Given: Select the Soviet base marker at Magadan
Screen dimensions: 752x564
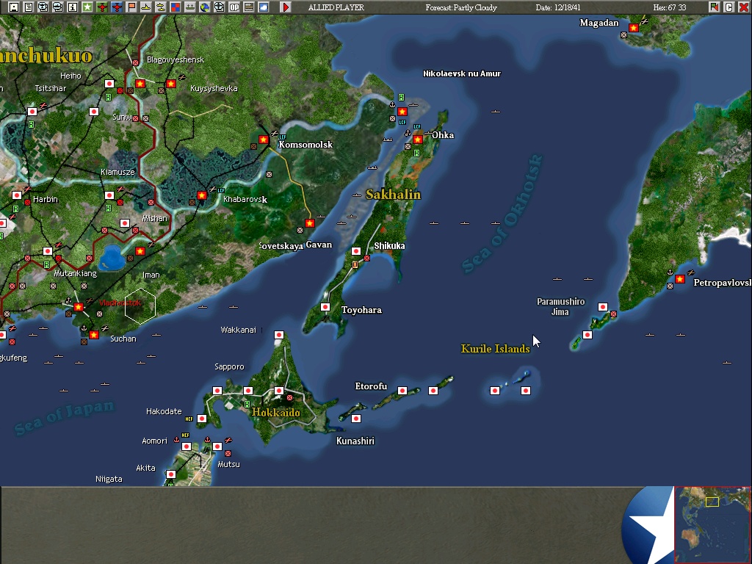Looking at the screenshot, I should pyautogui.click(x=634, y=28).
